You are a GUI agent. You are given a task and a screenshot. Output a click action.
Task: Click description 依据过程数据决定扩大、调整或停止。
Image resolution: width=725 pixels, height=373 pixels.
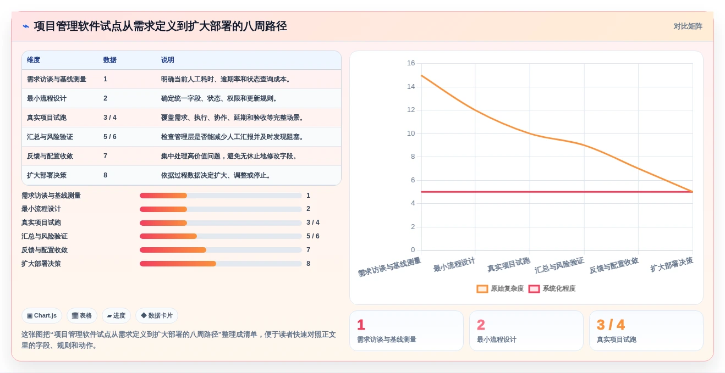[x=217, y=175]
